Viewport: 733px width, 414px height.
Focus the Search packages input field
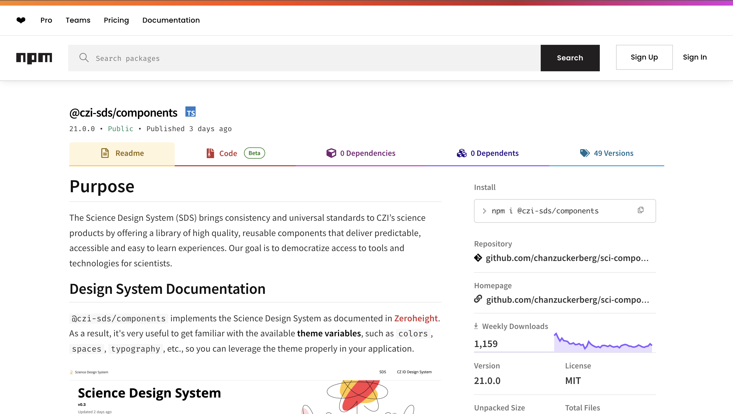tap(304, 58)
